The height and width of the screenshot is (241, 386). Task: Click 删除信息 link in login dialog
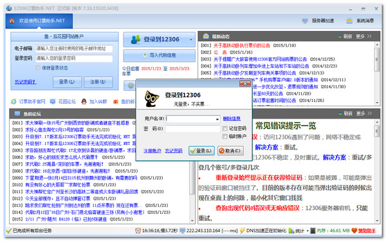pyautogui.click(x=232, y=119)
